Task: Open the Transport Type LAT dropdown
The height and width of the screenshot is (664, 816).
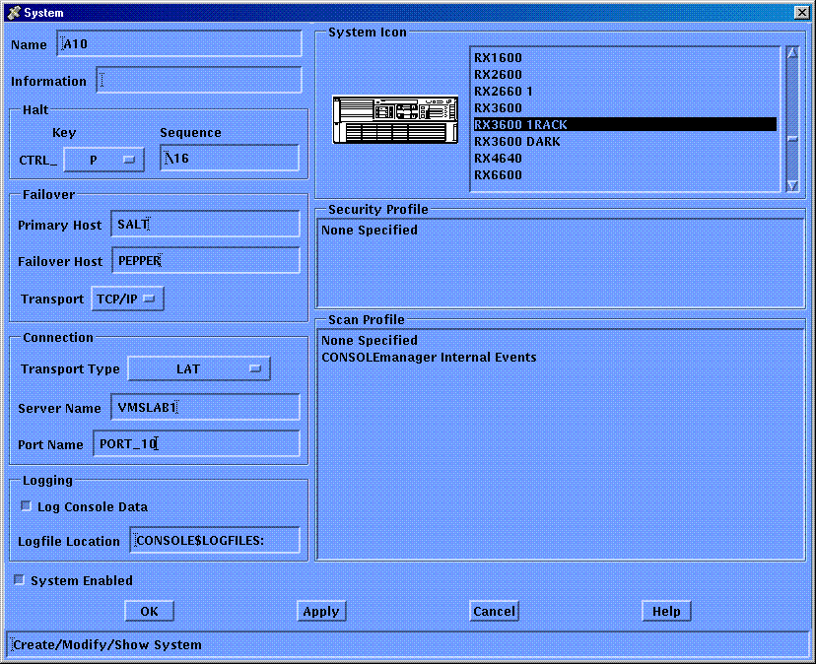Action: pos(199,368)
